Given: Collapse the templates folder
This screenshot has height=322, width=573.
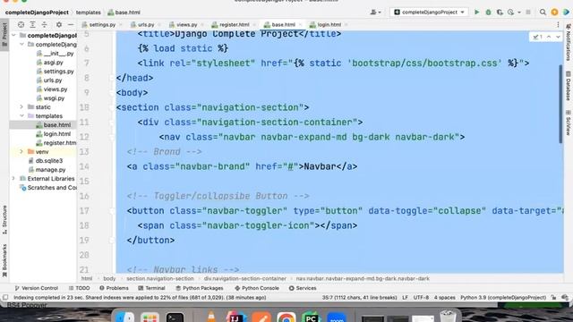Looking at the screenshot, I should tap(21, 115).
